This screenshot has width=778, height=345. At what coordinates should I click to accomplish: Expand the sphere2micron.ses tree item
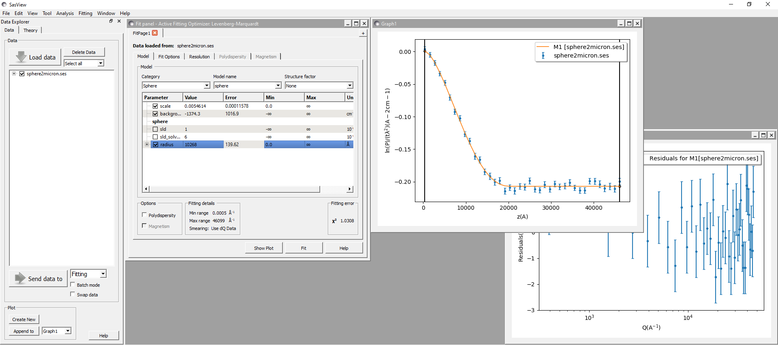(14, 74)
